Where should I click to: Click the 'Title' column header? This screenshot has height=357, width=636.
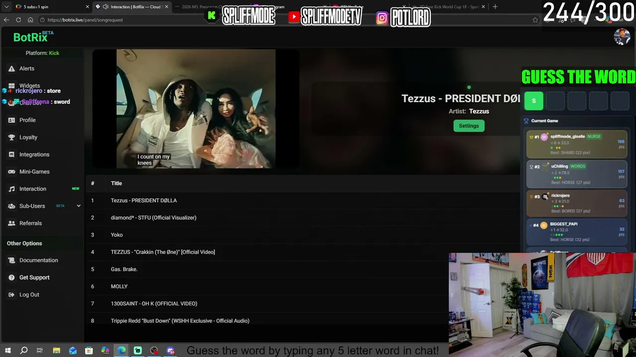[x=116, y=183]
